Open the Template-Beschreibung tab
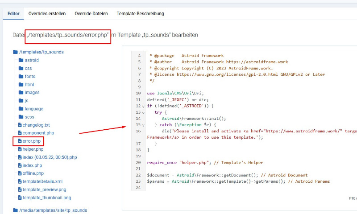Viewport: 357px width, 214px height. [140, 14]
